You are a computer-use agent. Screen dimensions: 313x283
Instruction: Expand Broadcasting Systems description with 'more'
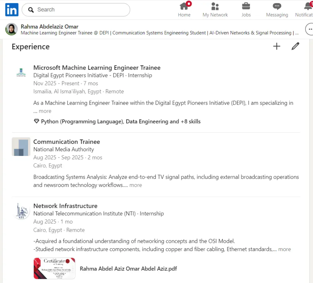click(x=136, y=185)
